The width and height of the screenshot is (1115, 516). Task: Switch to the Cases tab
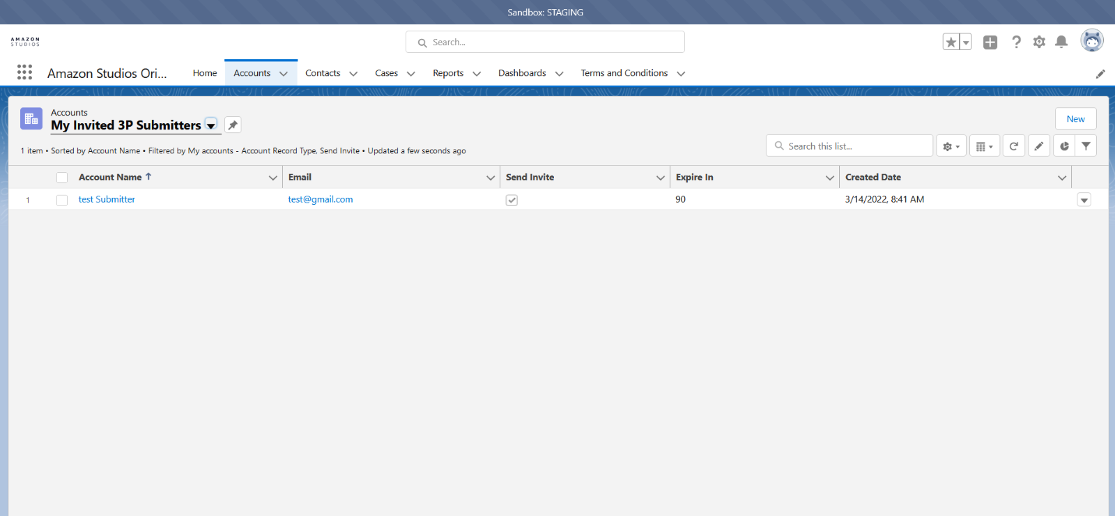coord(386,73)
